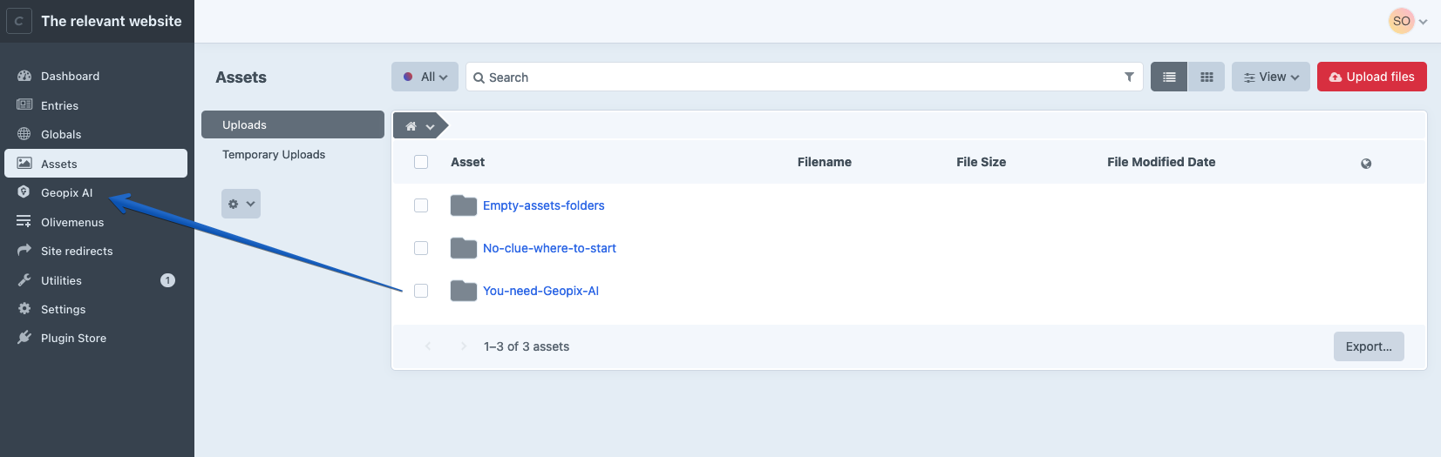Check the Empty-assets-folders row checkbox
The height and width of the screenshot is (457, 1441).
click(x=421, y=205)
